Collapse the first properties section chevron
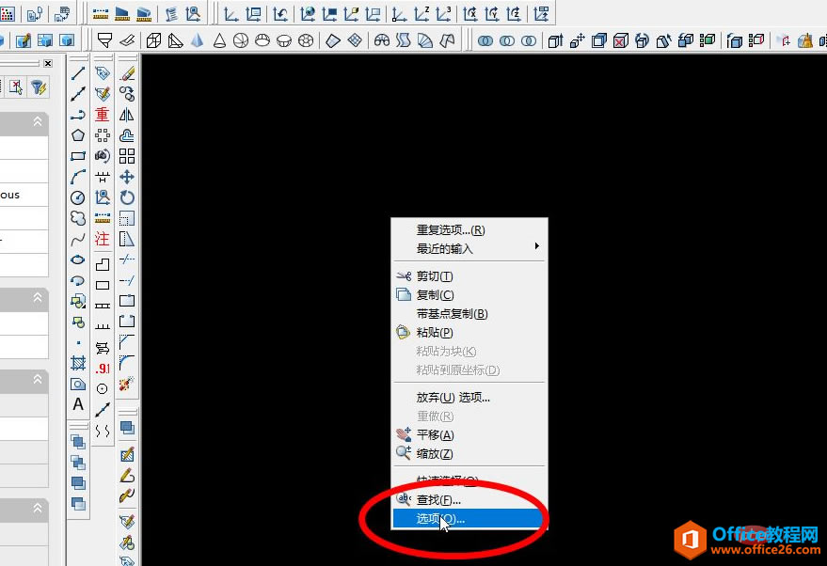Screen dimensions: 827x566 point(38,121)
